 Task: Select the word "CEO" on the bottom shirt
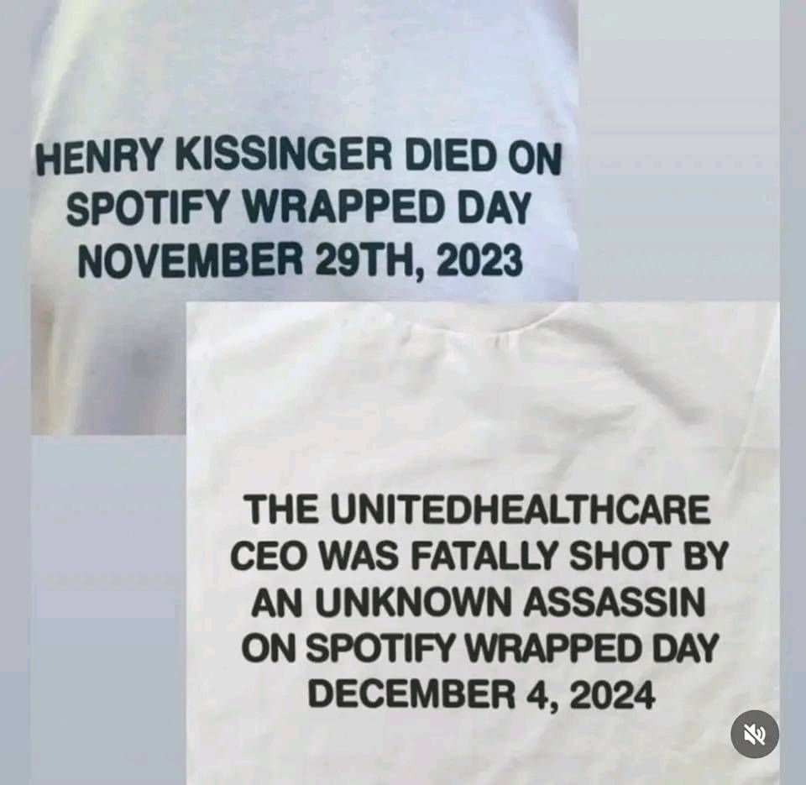[265, 557]
